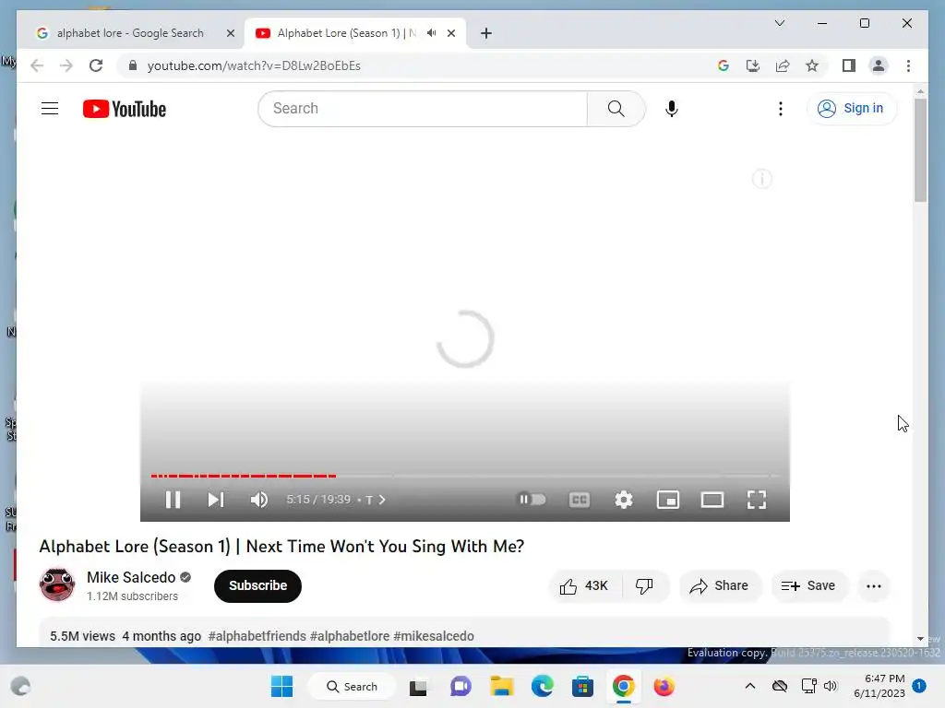Switch to theater mode
945x708 pixels.
pos(712,500)
